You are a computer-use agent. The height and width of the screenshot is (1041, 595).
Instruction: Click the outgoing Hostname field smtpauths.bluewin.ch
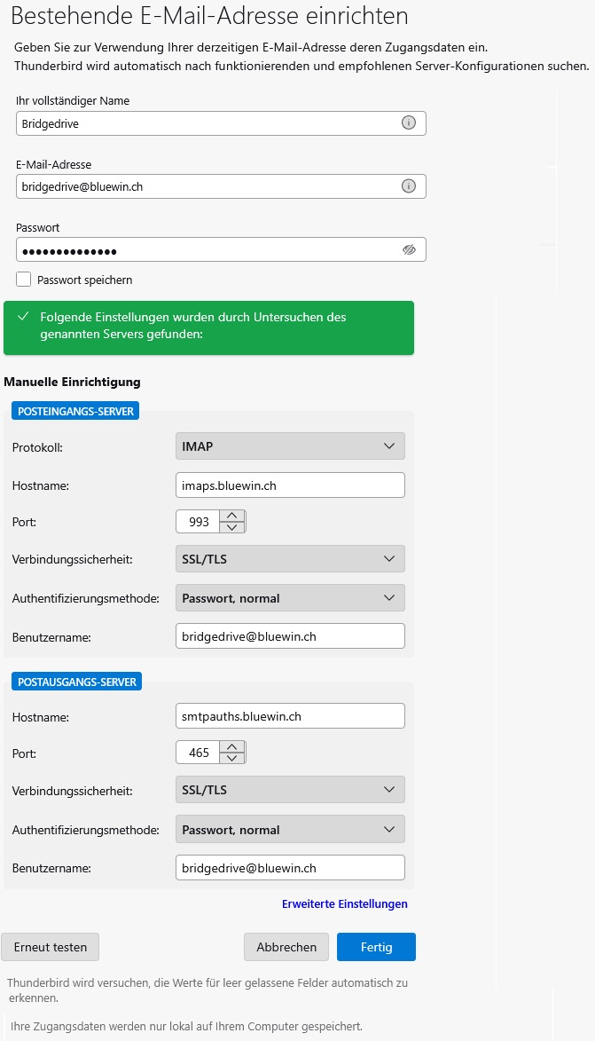click(290, 716)
